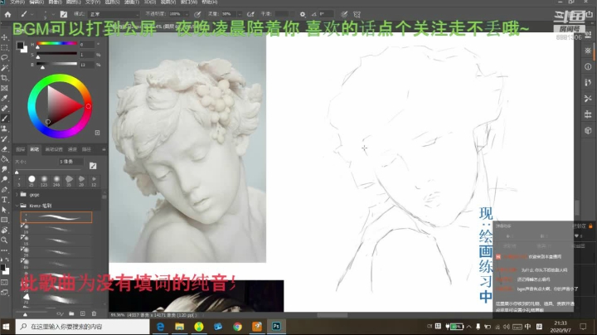This screenshot has height=335, width=597.
Task: Select the Type tool
Action: pyautogui.click(x=5, y=200)
